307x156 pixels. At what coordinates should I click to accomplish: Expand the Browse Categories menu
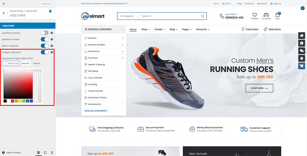pos(104,29)
